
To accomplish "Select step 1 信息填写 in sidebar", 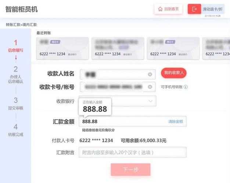I will coord(16,46).
